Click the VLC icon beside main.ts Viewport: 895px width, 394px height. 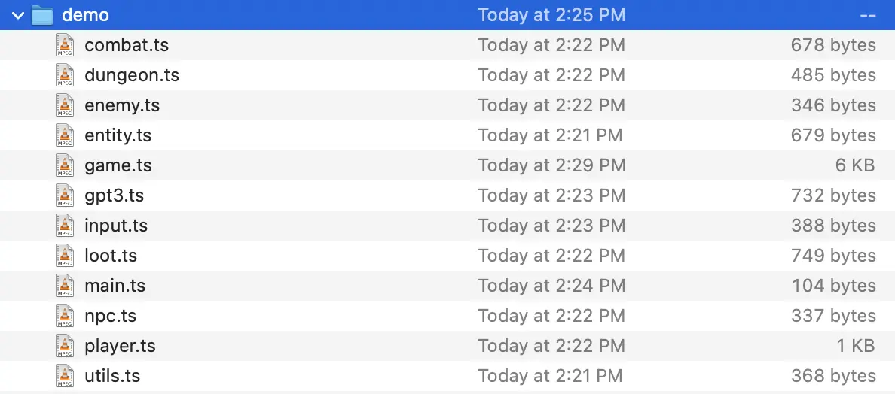(x=65, y=286)
